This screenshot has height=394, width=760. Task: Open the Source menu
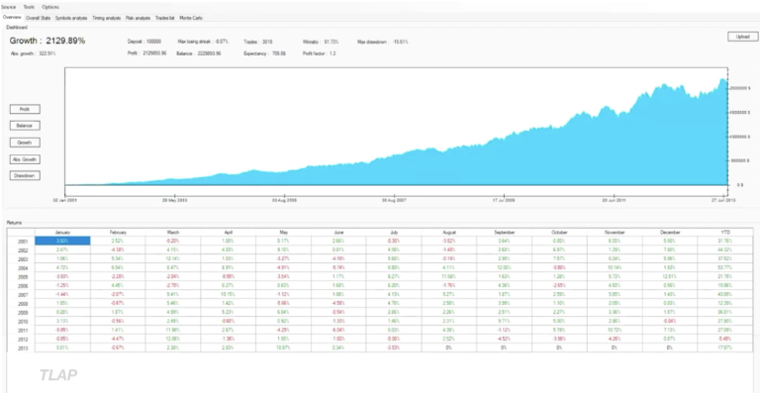[x=8, y=7]
